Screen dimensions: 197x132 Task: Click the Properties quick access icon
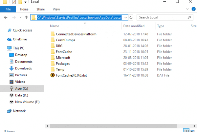click(14, 2)
